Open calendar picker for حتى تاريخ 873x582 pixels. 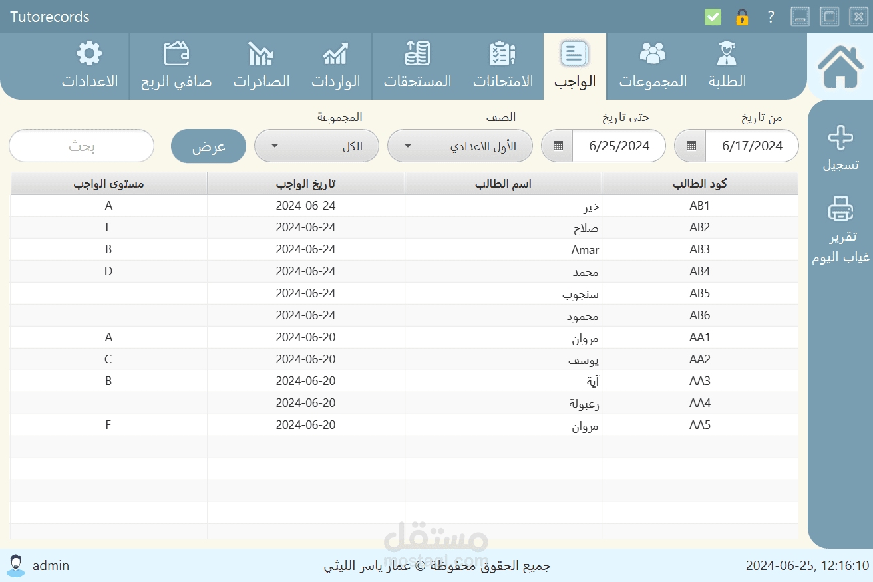click(x=558, y=146)
